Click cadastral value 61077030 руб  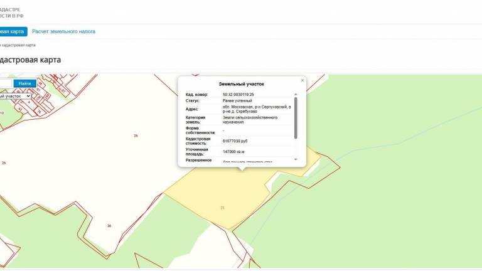[235, 141]
